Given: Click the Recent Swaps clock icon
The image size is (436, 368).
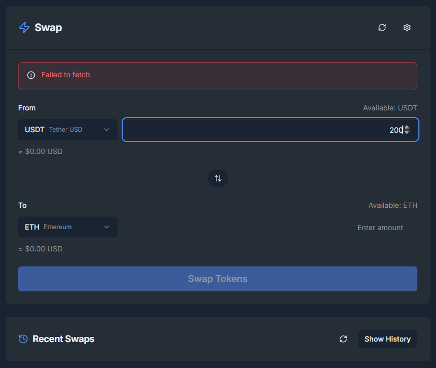Looking at the screenshot, I should coord(23,339).
